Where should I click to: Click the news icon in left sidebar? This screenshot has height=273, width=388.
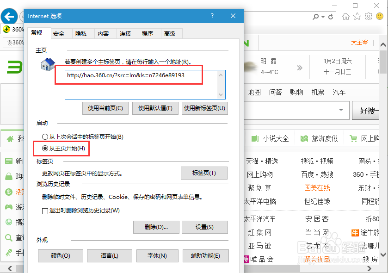tap(9, 161)
